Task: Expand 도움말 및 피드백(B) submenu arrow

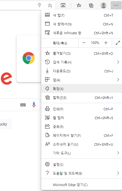Action: [x=118, y=173]
